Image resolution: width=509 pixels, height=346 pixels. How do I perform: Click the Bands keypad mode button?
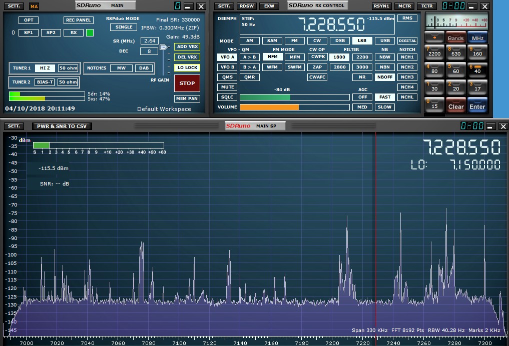(456, 37)
